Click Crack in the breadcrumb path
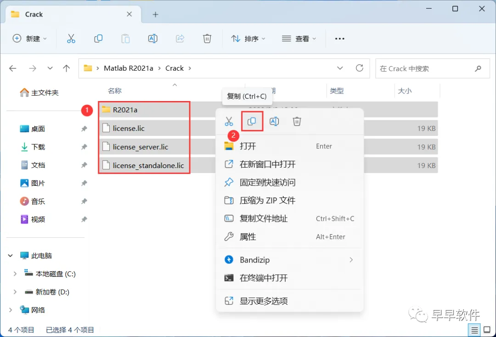This screenshot has width=496, height=337. click(x=175, y=68)
